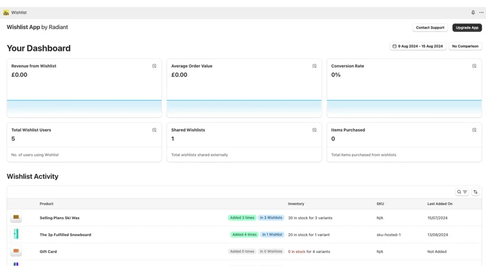
Task: Click Total wishlists shared externally caption
Action: tap(199, 155)
